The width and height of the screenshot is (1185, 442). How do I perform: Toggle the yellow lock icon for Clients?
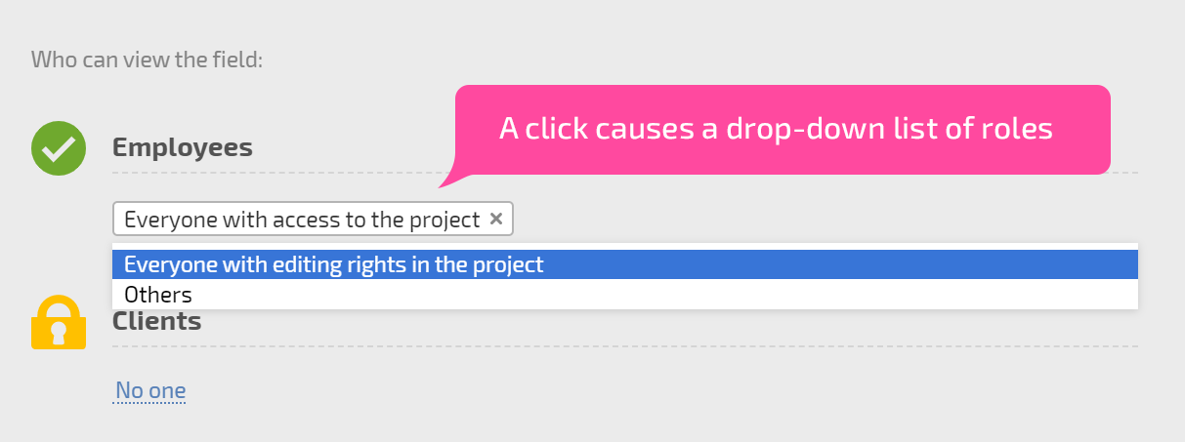click(59, 322)
